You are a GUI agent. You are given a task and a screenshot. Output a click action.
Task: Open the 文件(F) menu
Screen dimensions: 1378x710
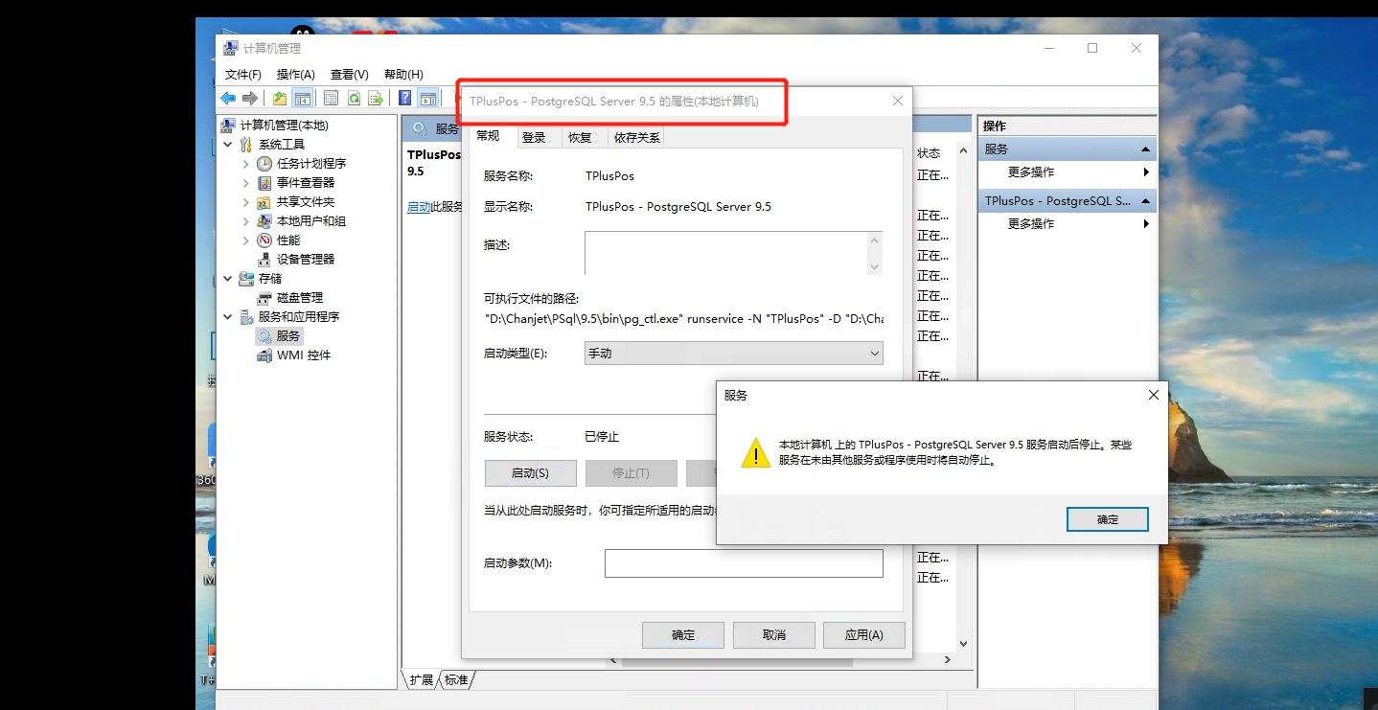243,75
